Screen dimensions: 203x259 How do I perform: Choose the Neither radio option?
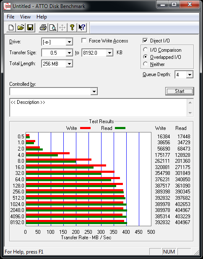[145, 64]
